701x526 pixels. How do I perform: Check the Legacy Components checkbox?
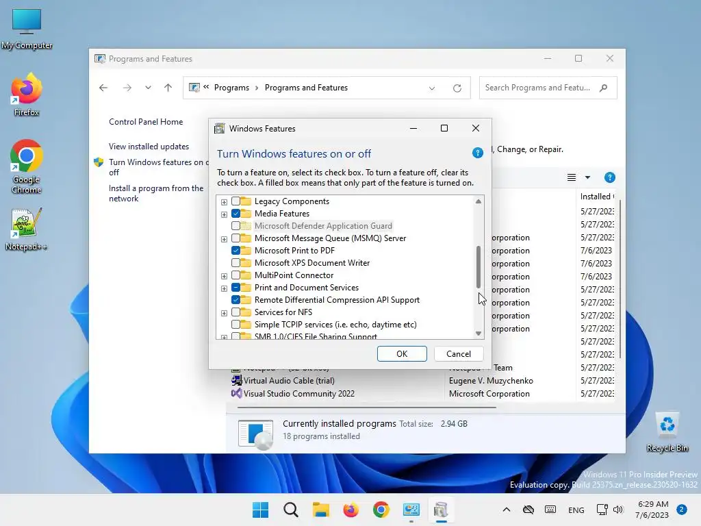[x=235, y=201]
